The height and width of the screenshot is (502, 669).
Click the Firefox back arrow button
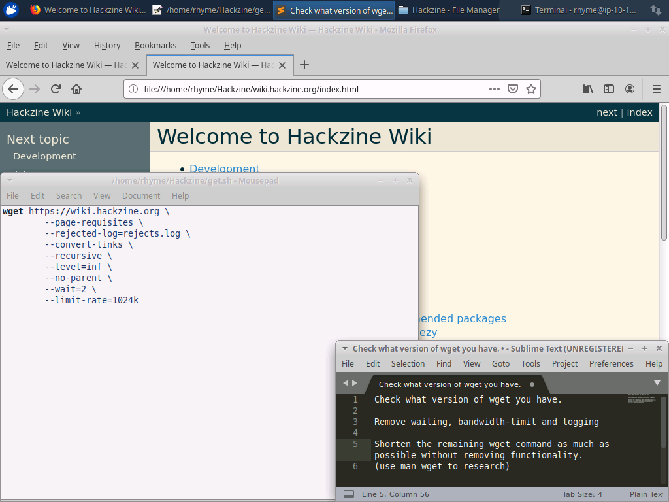(x=13, y=89)
